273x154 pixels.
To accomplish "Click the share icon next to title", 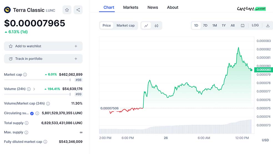I will pos(78,10).
